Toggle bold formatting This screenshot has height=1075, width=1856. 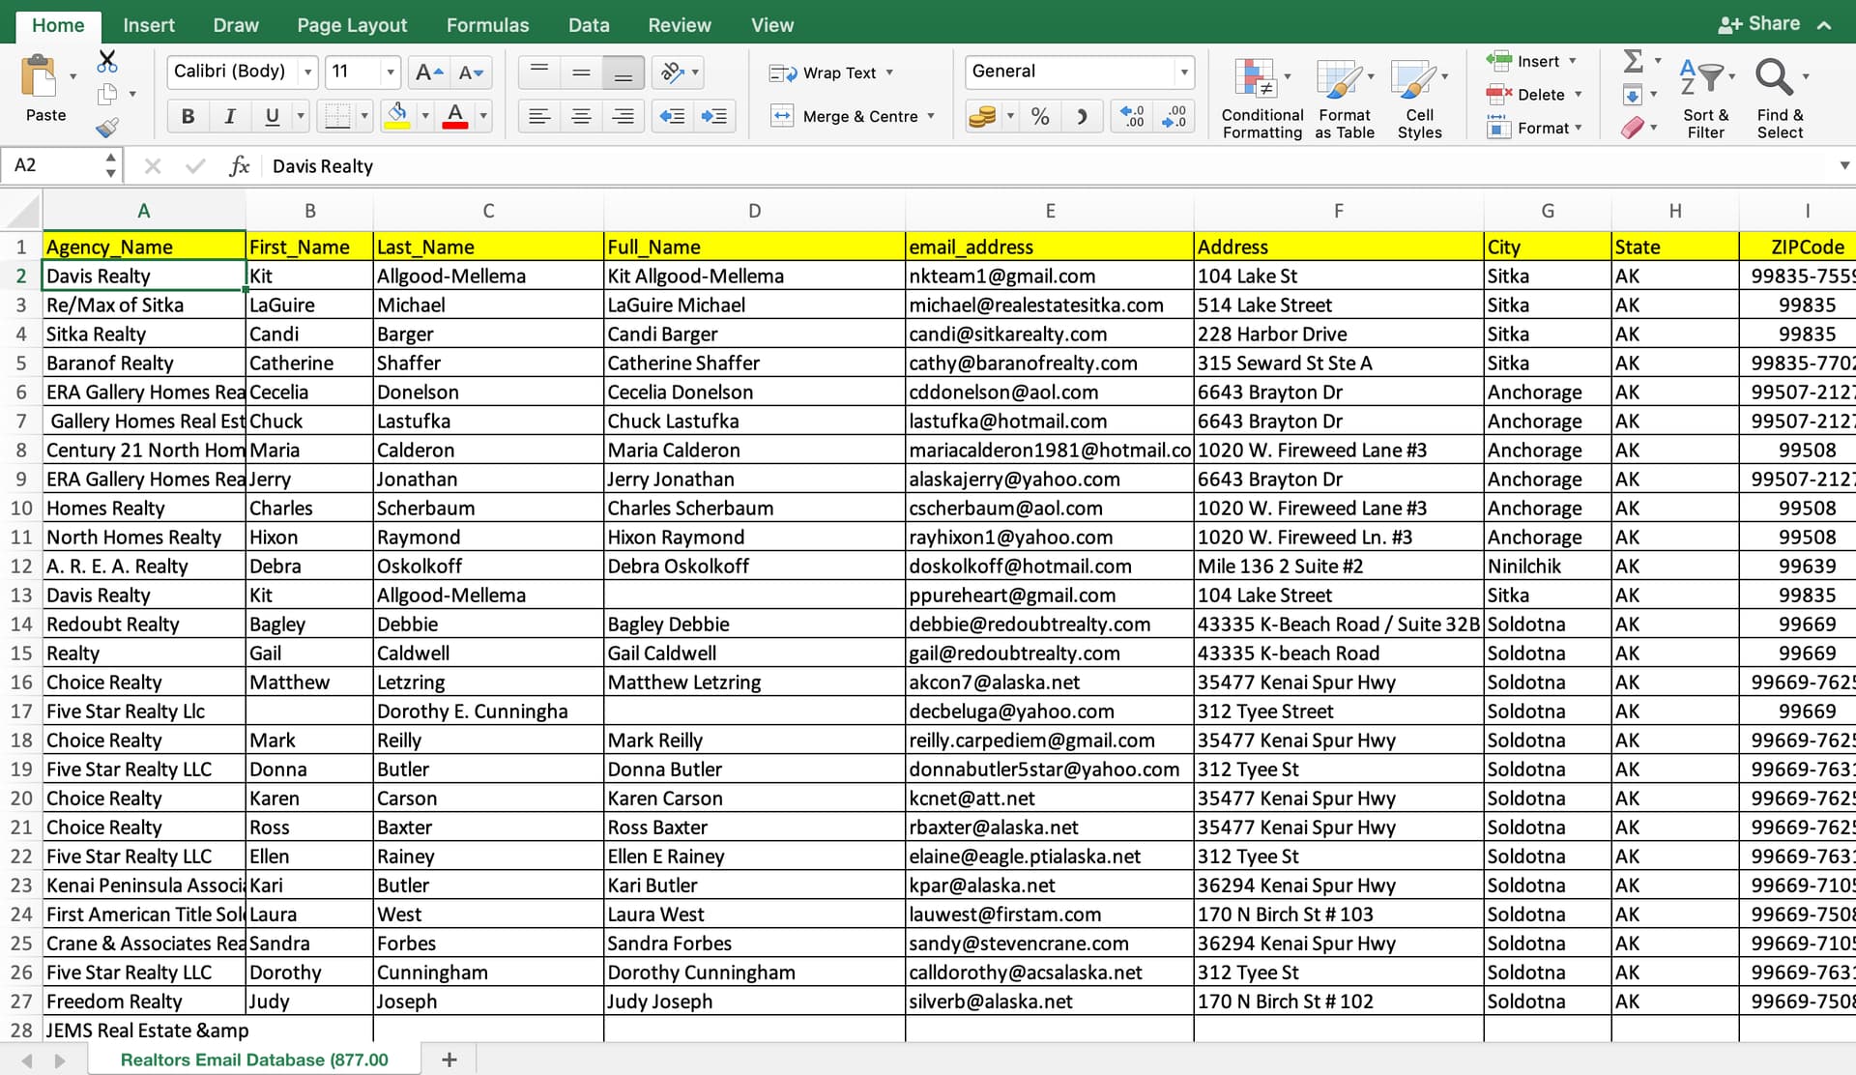point(188,117)
